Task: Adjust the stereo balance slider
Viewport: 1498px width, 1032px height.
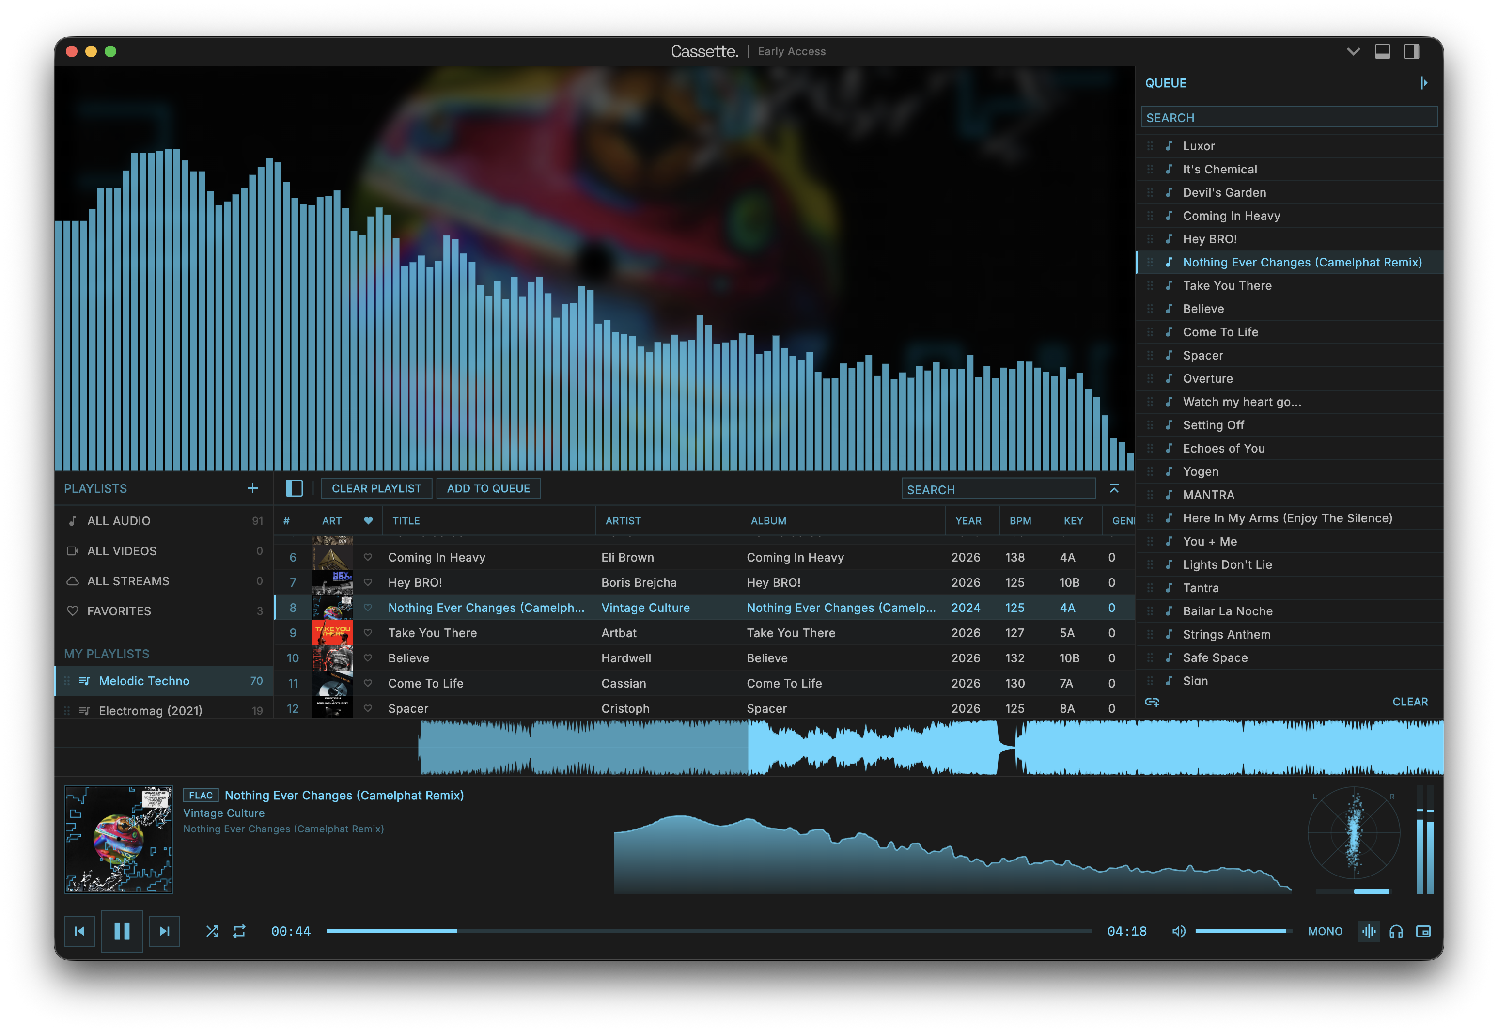Action: pyautogui.click(x=1353, y=891)
